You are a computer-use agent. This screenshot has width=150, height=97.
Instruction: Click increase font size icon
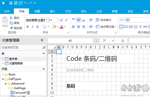61,20
